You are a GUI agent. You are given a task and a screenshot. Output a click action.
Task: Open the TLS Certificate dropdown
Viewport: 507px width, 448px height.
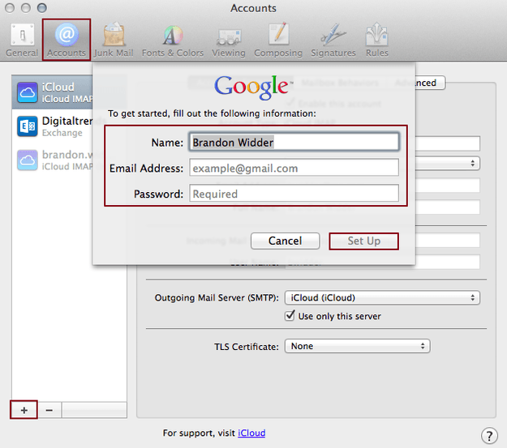pyautogui.click(x=357, y=346)
